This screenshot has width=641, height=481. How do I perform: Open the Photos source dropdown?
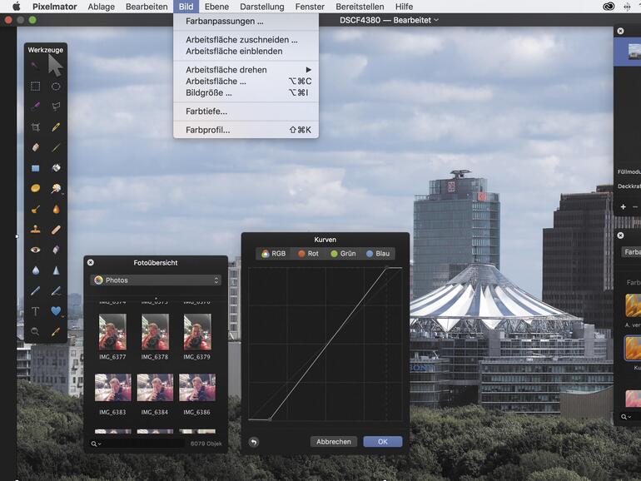[x=156, y=280]
